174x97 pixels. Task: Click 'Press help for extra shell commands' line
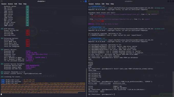104,56
